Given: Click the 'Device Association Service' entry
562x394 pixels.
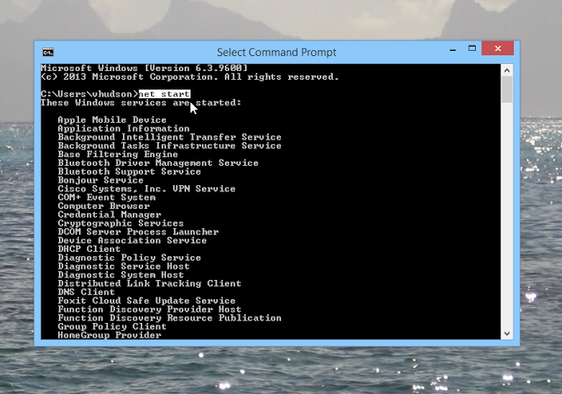Looking at the screenshot, I should pos(132,240).
